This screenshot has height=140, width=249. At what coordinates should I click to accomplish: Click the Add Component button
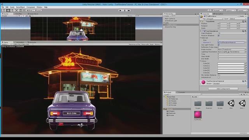(x=223, y=89)
